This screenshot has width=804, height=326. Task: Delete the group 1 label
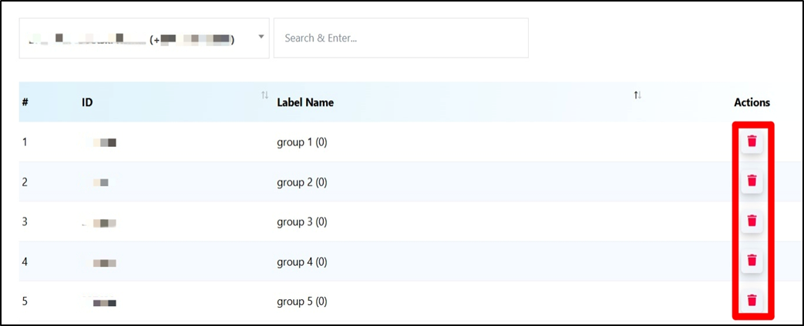[752, 141]
